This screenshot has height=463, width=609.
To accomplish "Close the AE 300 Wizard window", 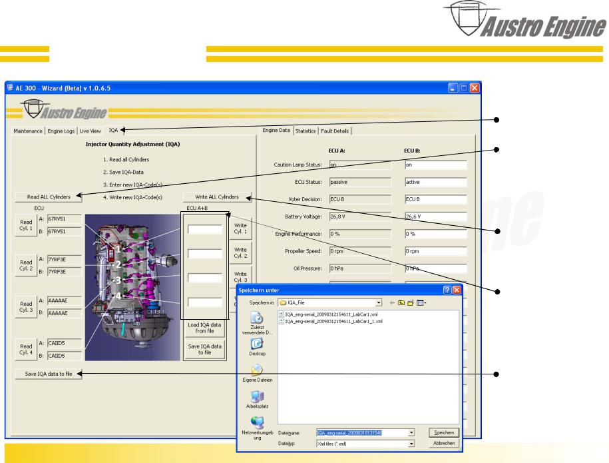I will 475,88.
